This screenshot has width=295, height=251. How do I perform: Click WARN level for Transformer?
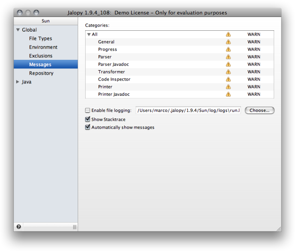tap(254, 72)
